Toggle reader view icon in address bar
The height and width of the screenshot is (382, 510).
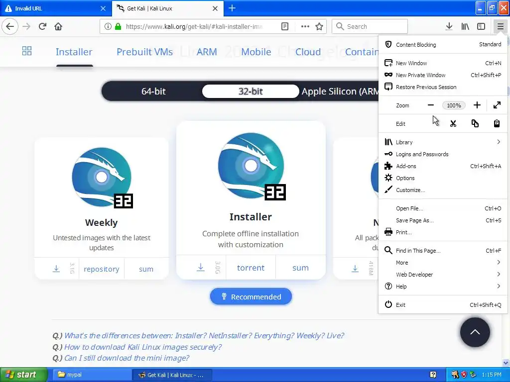(x=284, y=26)
